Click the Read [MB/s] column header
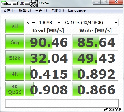The image size is (124, 112). pos(48,30)
